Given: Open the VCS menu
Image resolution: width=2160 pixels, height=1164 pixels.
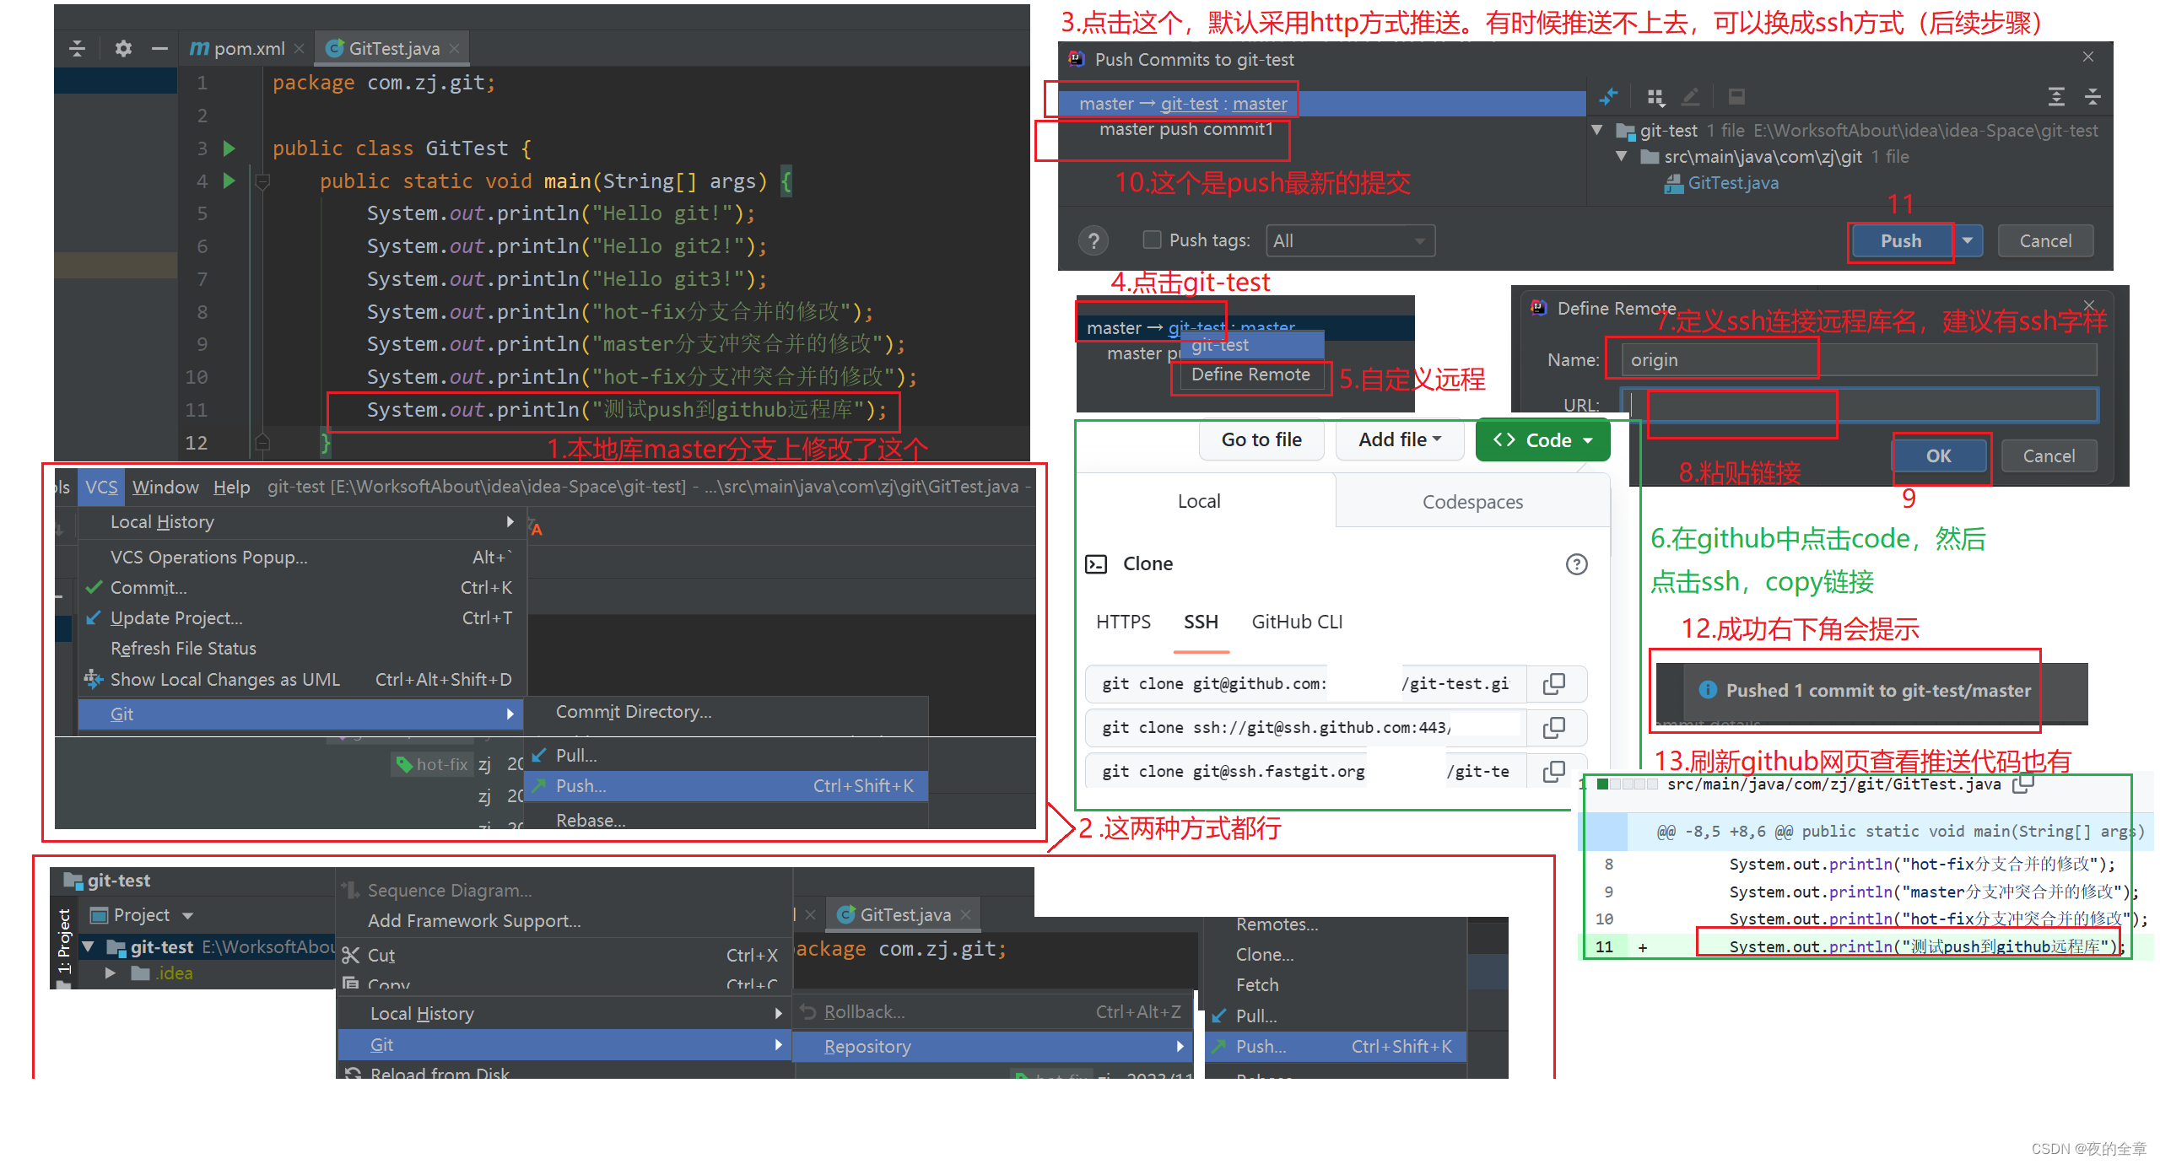Looking at the screenshot, I should (100, 488).
